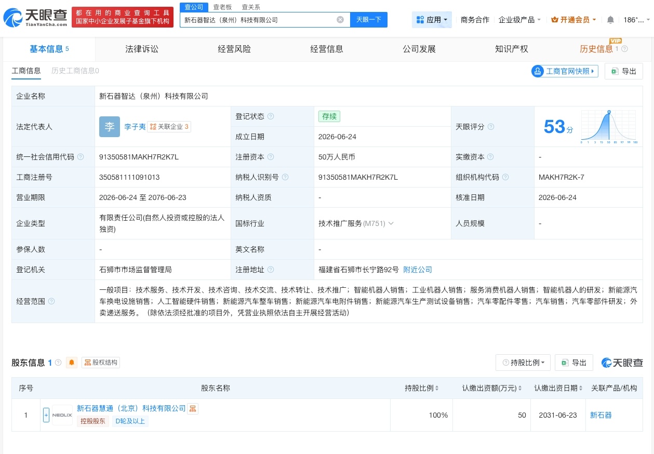
Task: Sort by 认缴出资日期 column arrows
Action: [581, 388]
